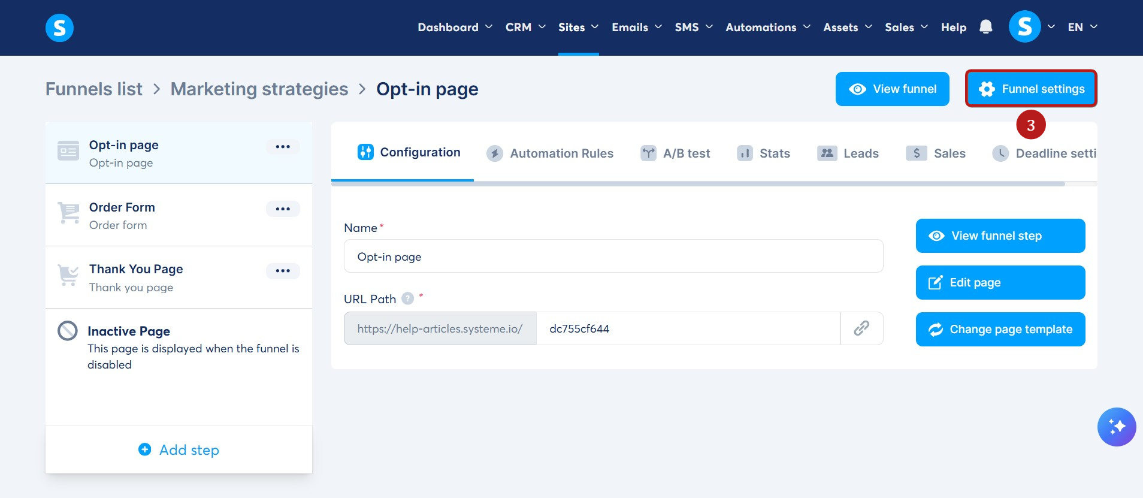Click the View funnel step button
This screenshot has width=1143, height=498.
click(1000, 236)
